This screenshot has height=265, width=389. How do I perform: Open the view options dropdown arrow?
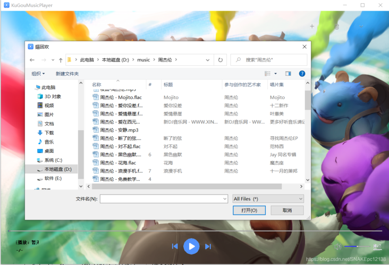[275, 74]
